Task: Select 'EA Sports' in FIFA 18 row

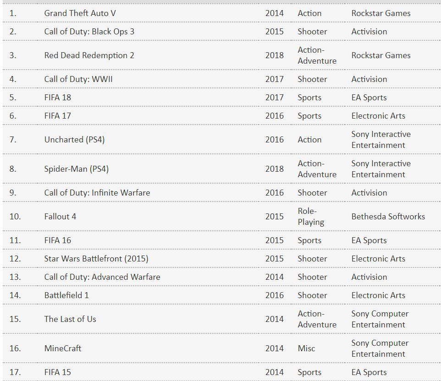Action: click(369, 98)
